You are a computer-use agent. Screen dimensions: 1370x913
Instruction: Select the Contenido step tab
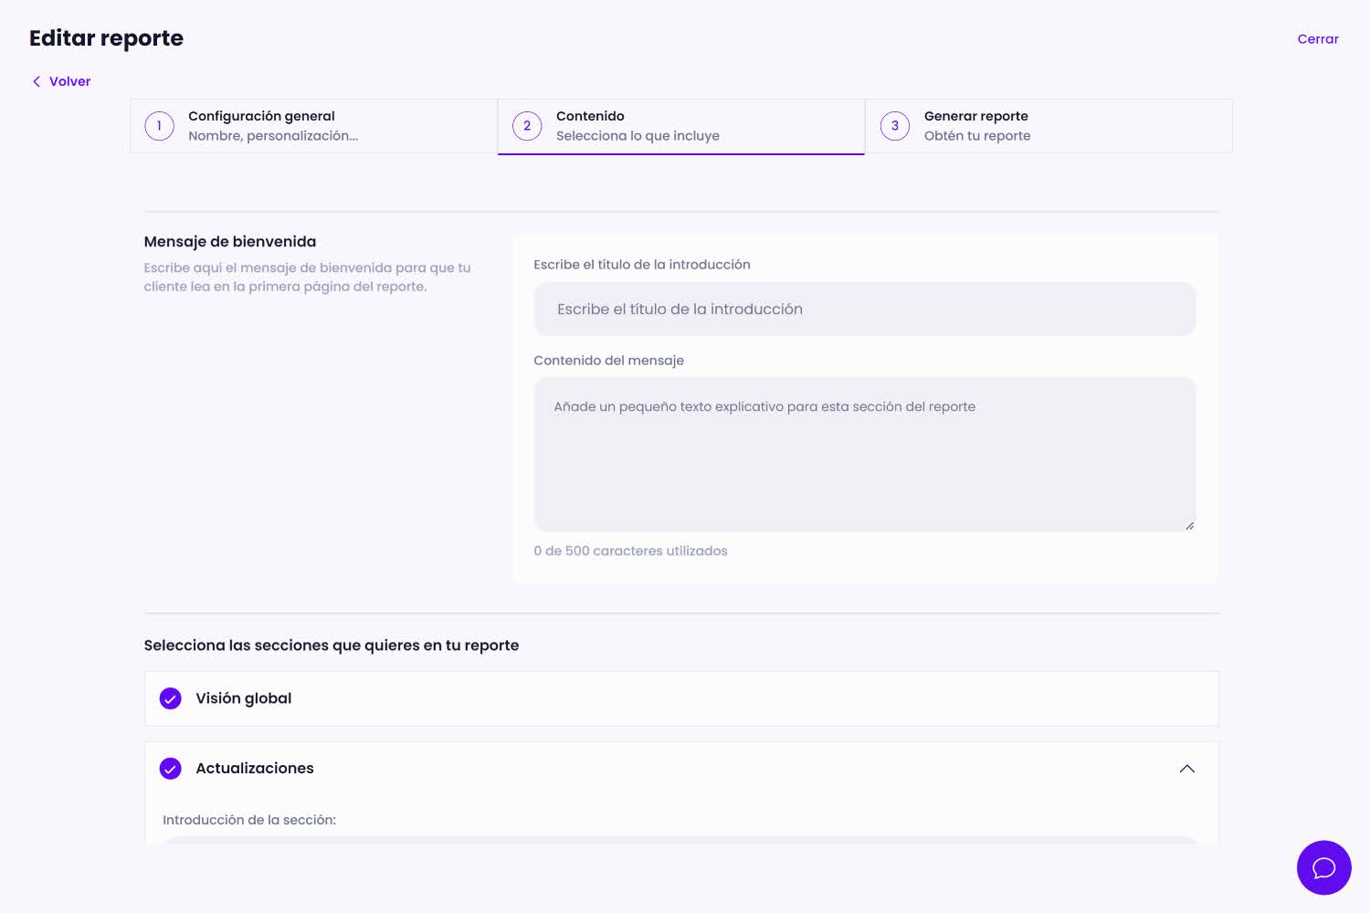coord(681,126)
